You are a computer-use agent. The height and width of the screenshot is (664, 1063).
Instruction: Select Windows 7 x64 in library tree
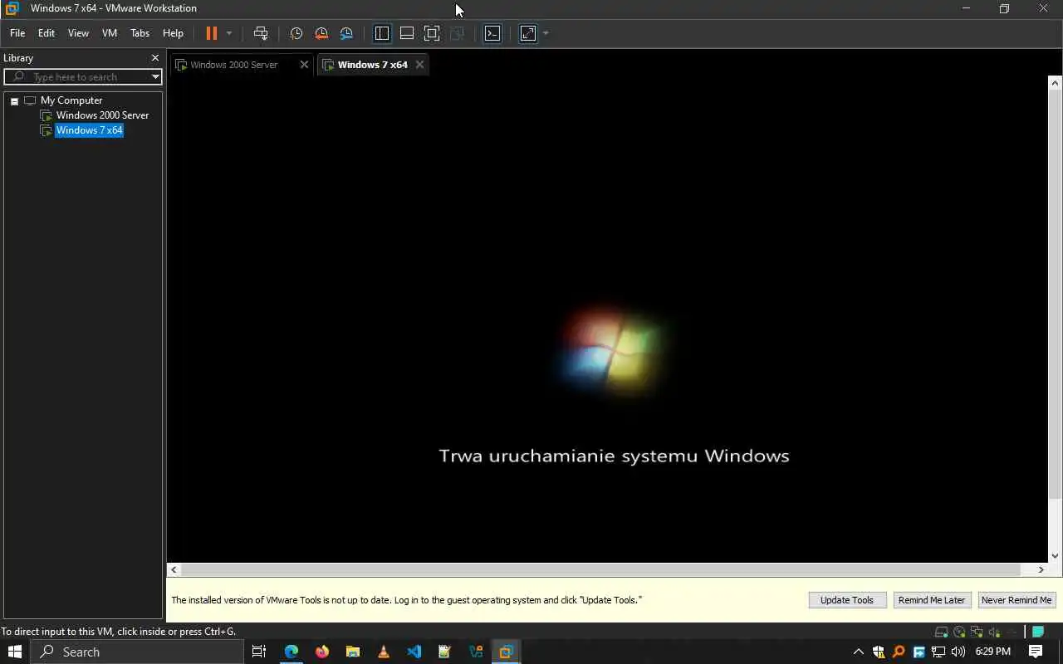[x=89, y=130]
